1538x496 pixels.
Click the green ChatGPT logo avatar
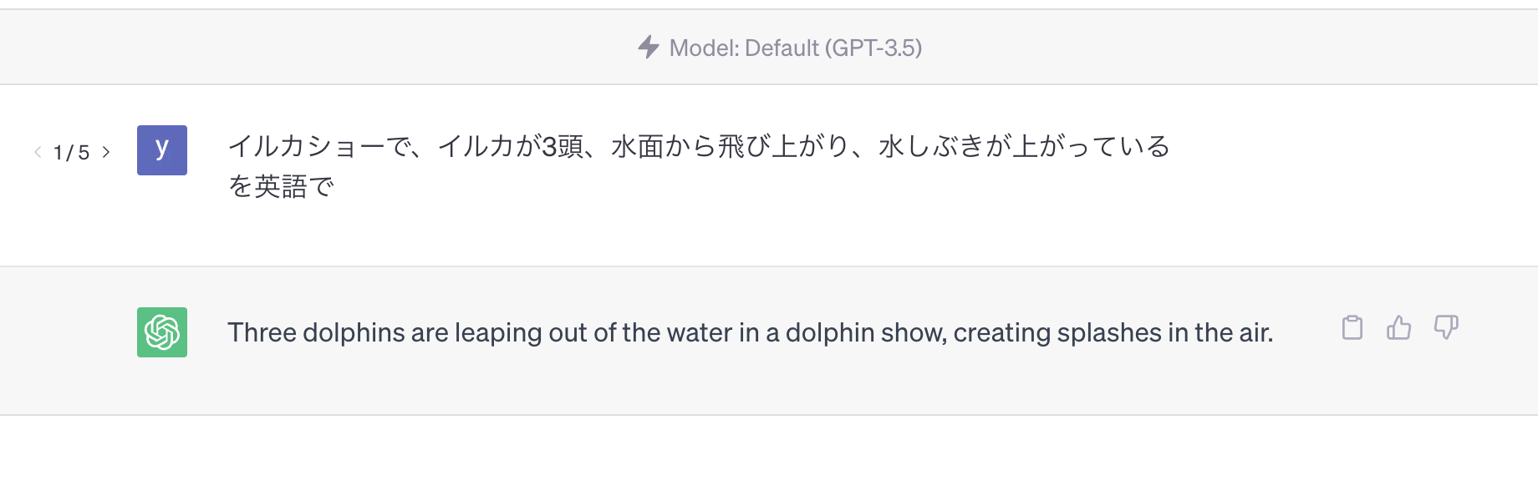point(162,332)
